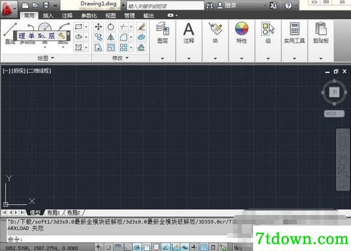Toggle Polar Tracking in status bar
This screenshot has width=351, height=251.
tap(137, 247)
